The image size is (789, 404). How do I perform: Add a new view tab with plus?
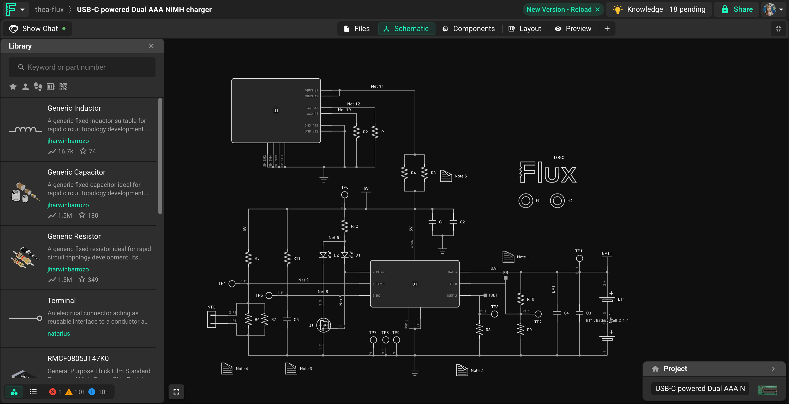coord(607,28)
